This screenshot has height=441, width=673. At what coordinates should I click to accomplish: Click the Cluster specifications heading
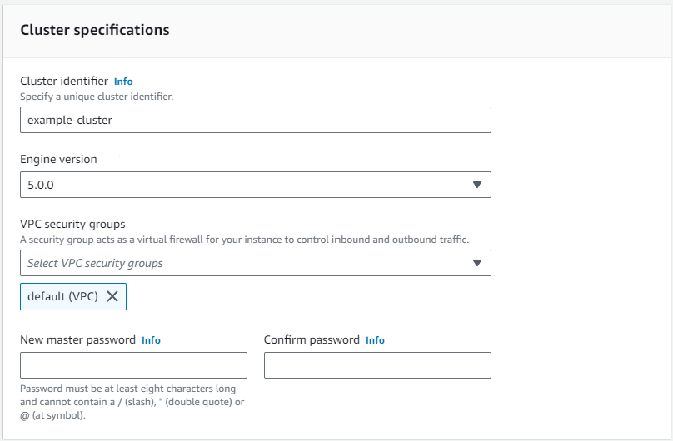pyautogui.click(x=94, y=30)
